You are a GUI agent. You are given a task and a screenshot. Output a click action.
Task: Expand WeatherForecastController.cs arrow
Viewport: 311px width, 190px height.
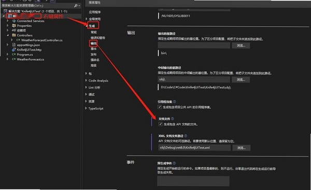12,40
